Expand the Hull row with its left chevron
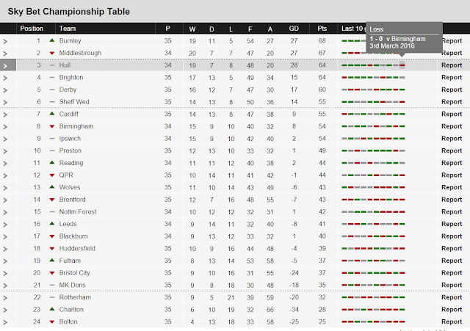Screen dimensions: 470x331 tap(6, 66)
